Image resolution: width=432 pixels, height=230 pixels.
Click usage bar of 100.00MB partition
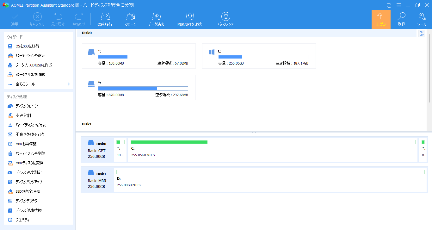(143, 57)
